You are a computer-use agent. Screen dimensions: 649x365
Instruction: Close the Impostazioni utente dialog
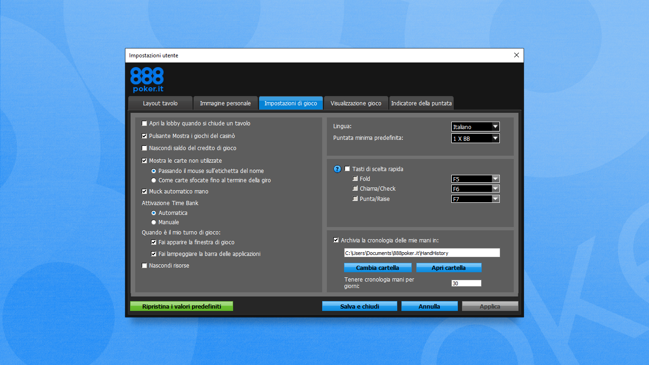pyautogui.click(x=516, y=55)
